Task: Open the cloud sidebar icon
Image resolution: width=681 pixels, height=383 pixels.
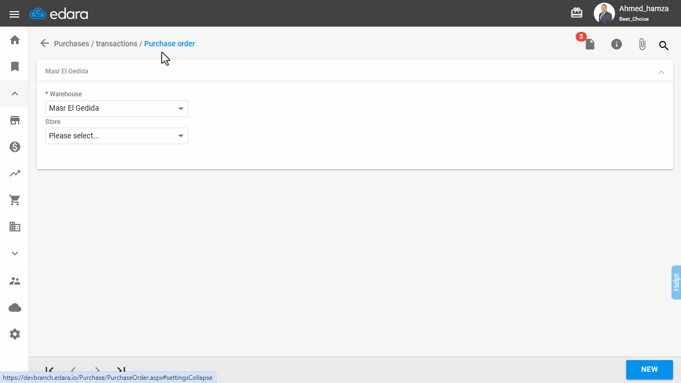Action: click(15, 307)
